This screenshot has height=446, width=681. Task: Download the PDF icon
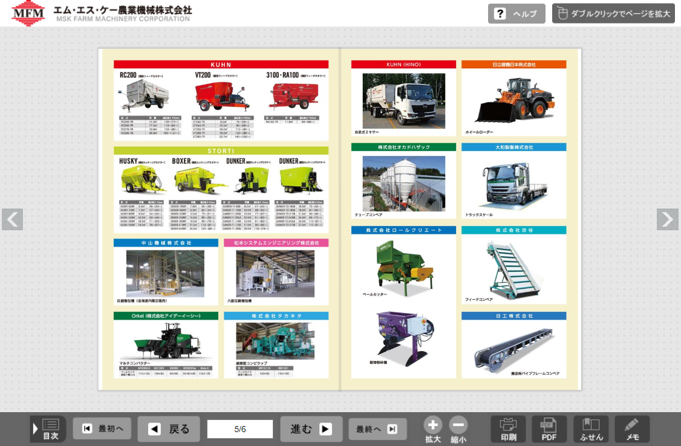click(x=549, y=429)
